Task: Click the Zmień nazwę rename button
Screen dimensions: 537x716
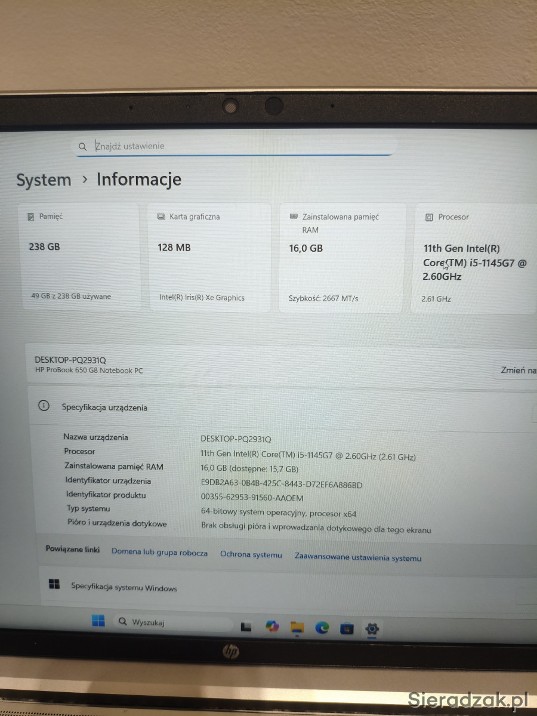Action: (518, 371)
